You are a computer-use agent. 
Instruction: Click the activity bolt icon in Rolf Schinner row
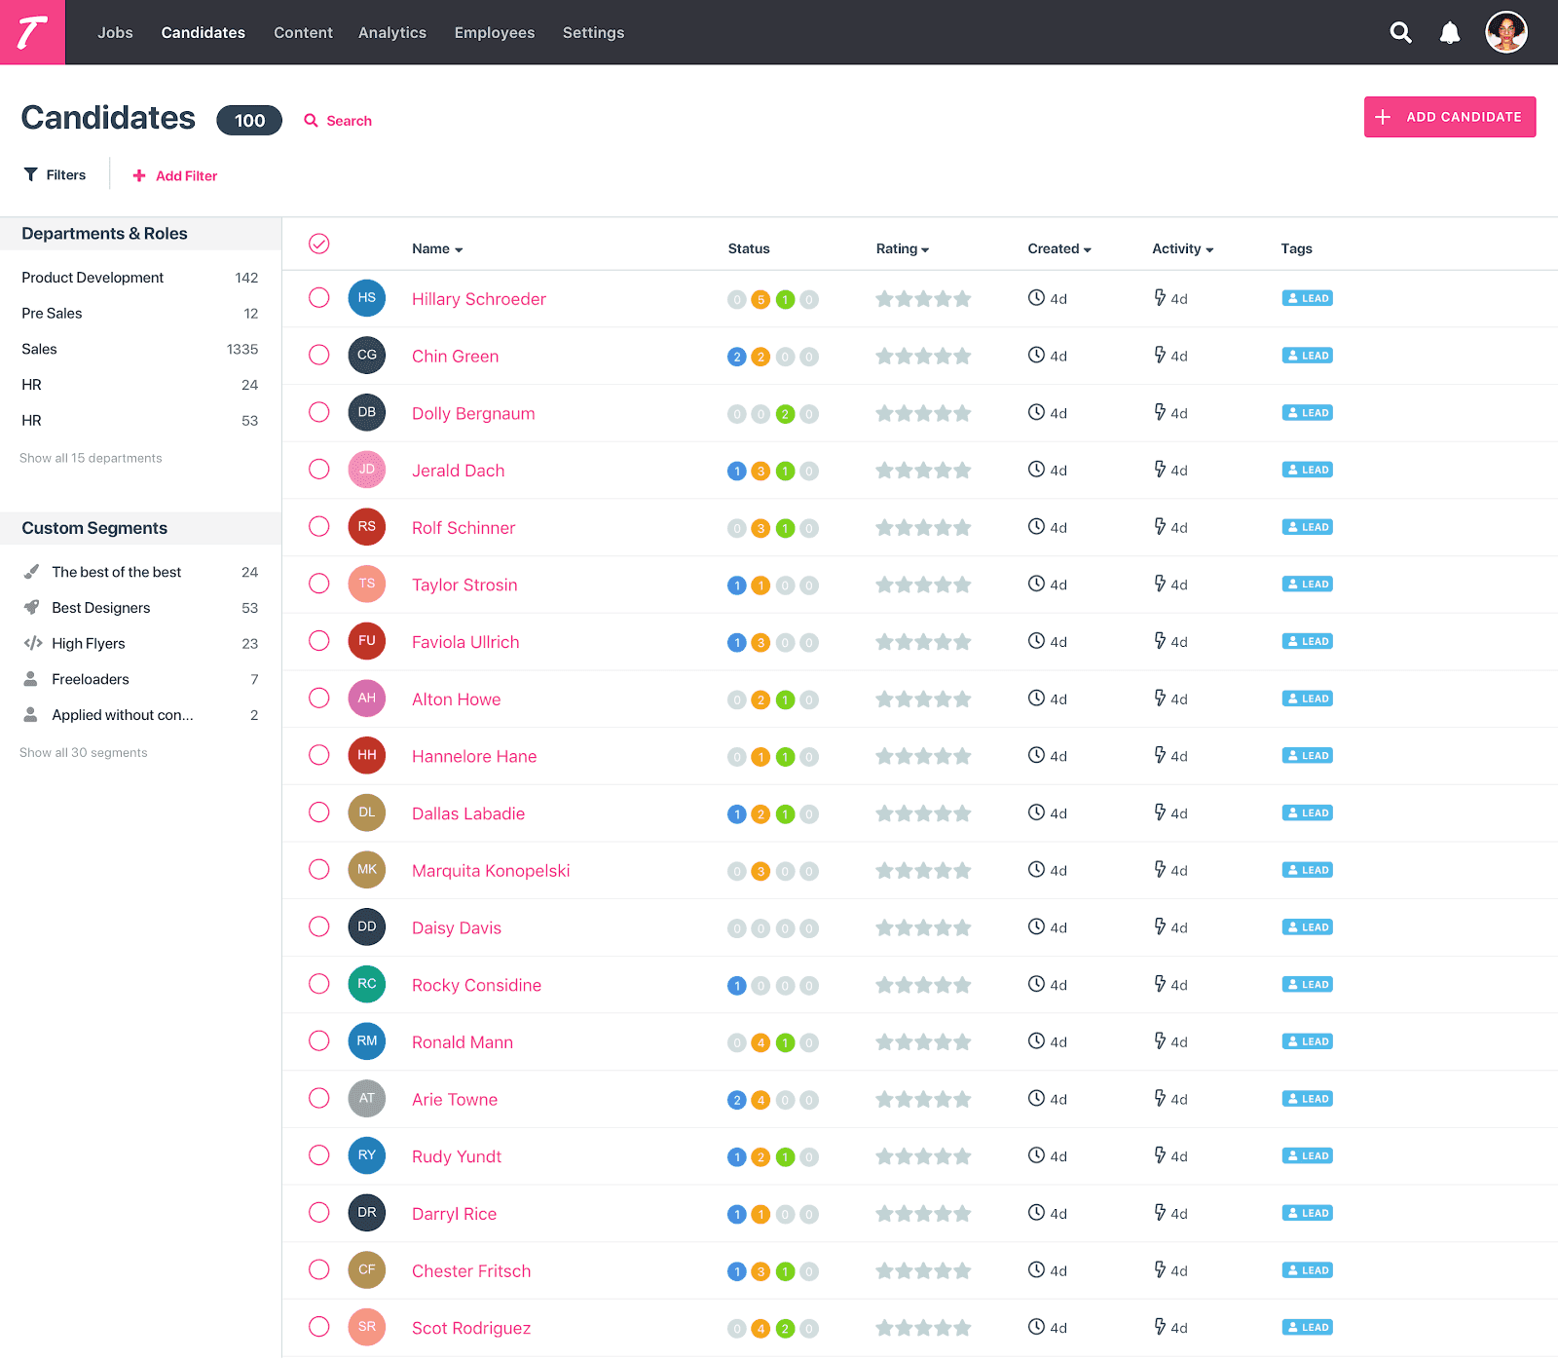[x=1160, y=526]
